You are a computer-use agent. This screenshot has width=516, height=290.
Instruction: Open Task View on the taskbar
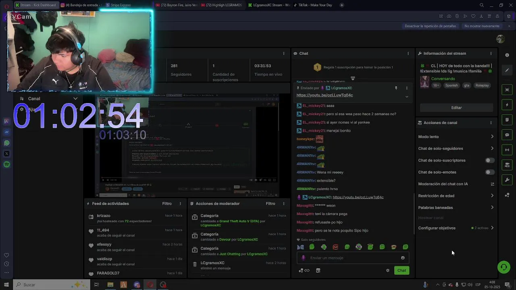pos(97,285)
